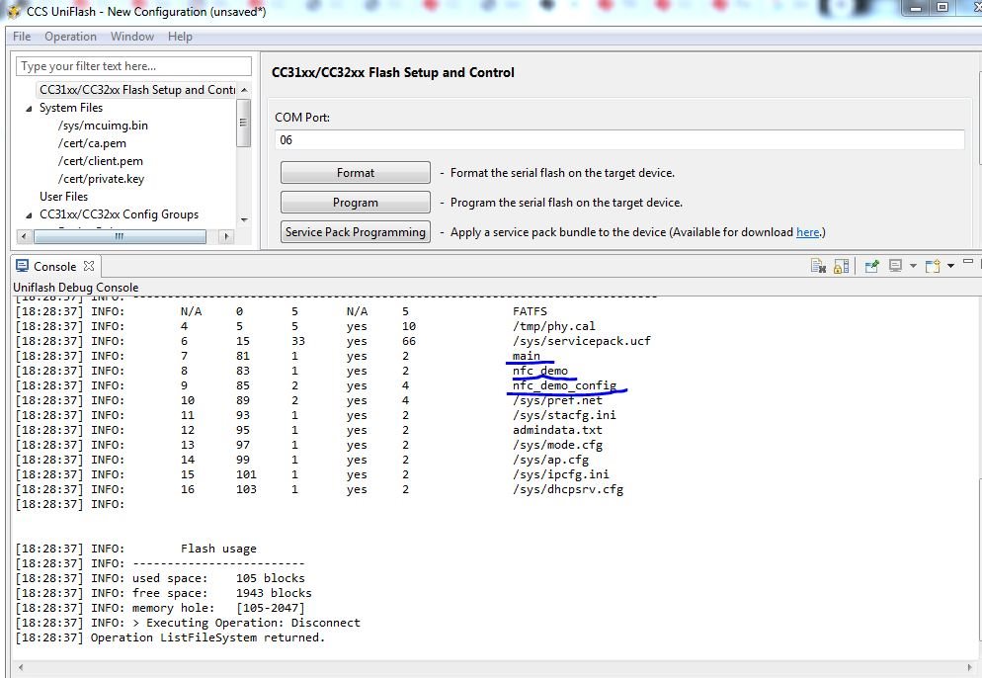Screen dimensions: 982x678
Task: Follow the service pack download 'here' link
Action: coord(808,232)
